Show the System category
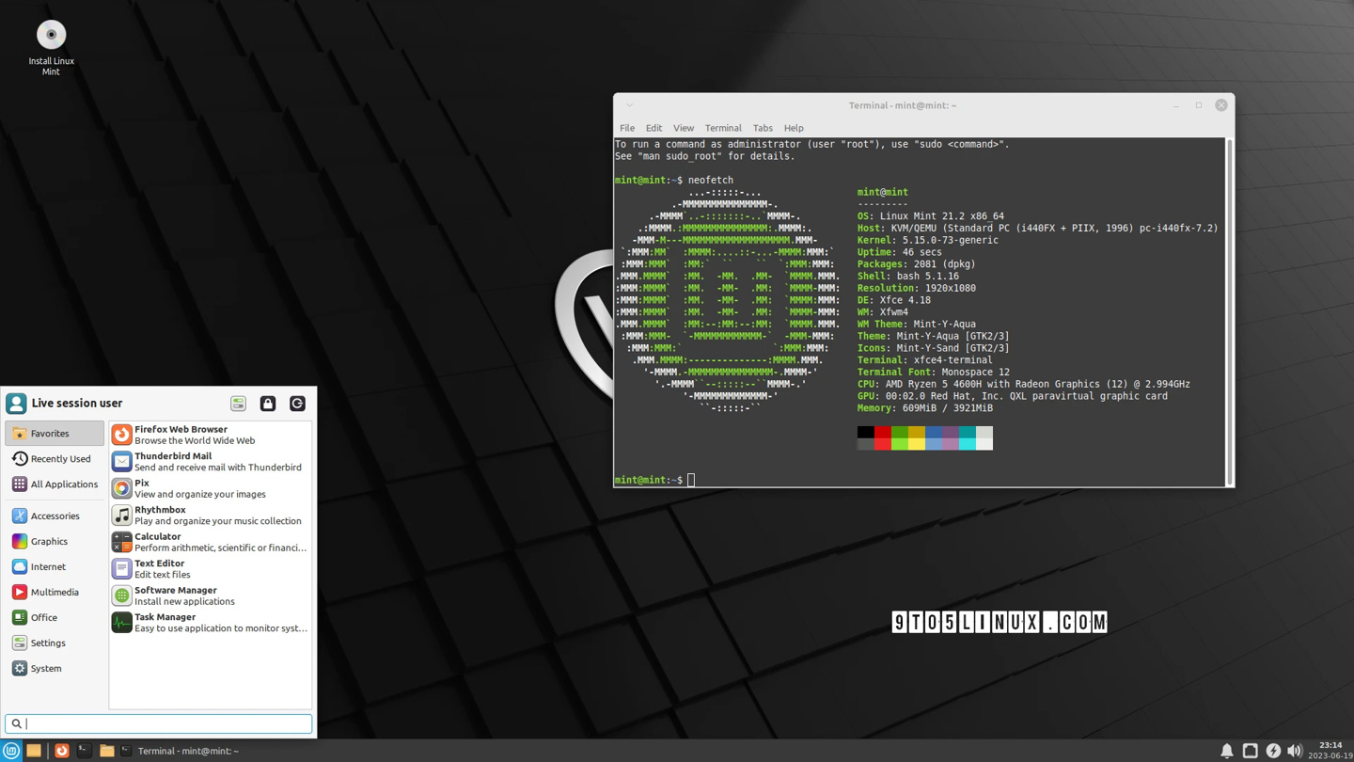Screen dimensions: 1354x762 (x=55, y=668)
